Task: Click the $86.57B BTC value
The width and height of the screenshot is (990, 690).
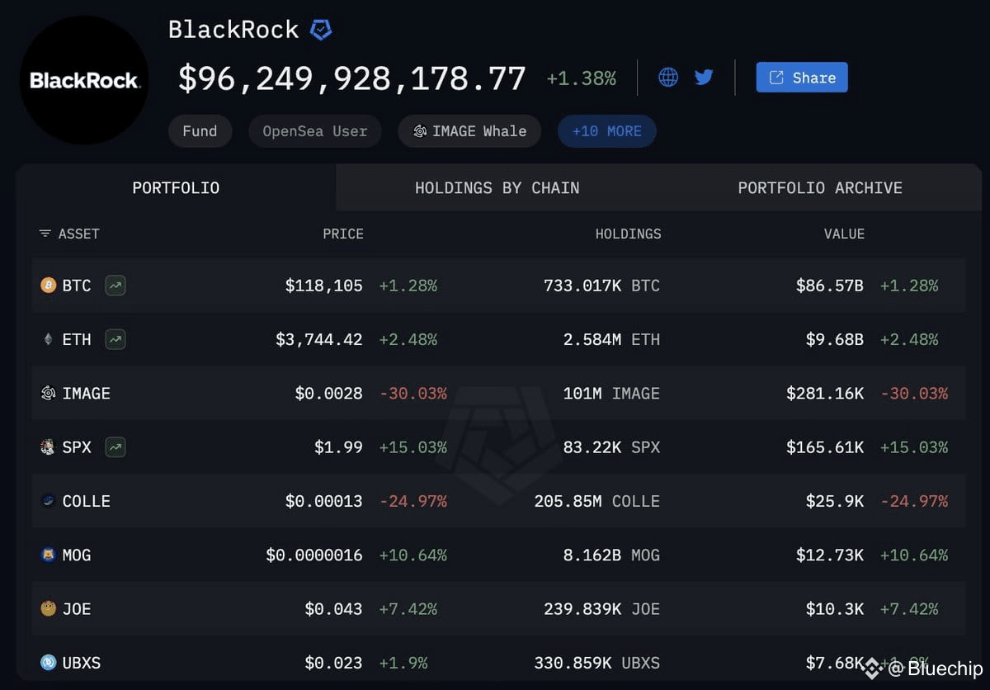Action: point(830,286)
